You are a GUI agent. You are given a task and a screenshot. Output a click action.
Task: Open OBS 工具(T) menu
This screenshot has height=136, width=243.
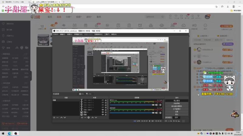[x=107, y=34]
